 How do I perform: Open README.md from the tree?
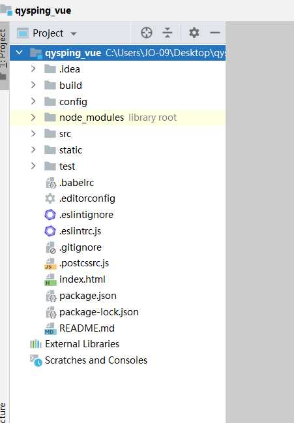click(87, 328)
